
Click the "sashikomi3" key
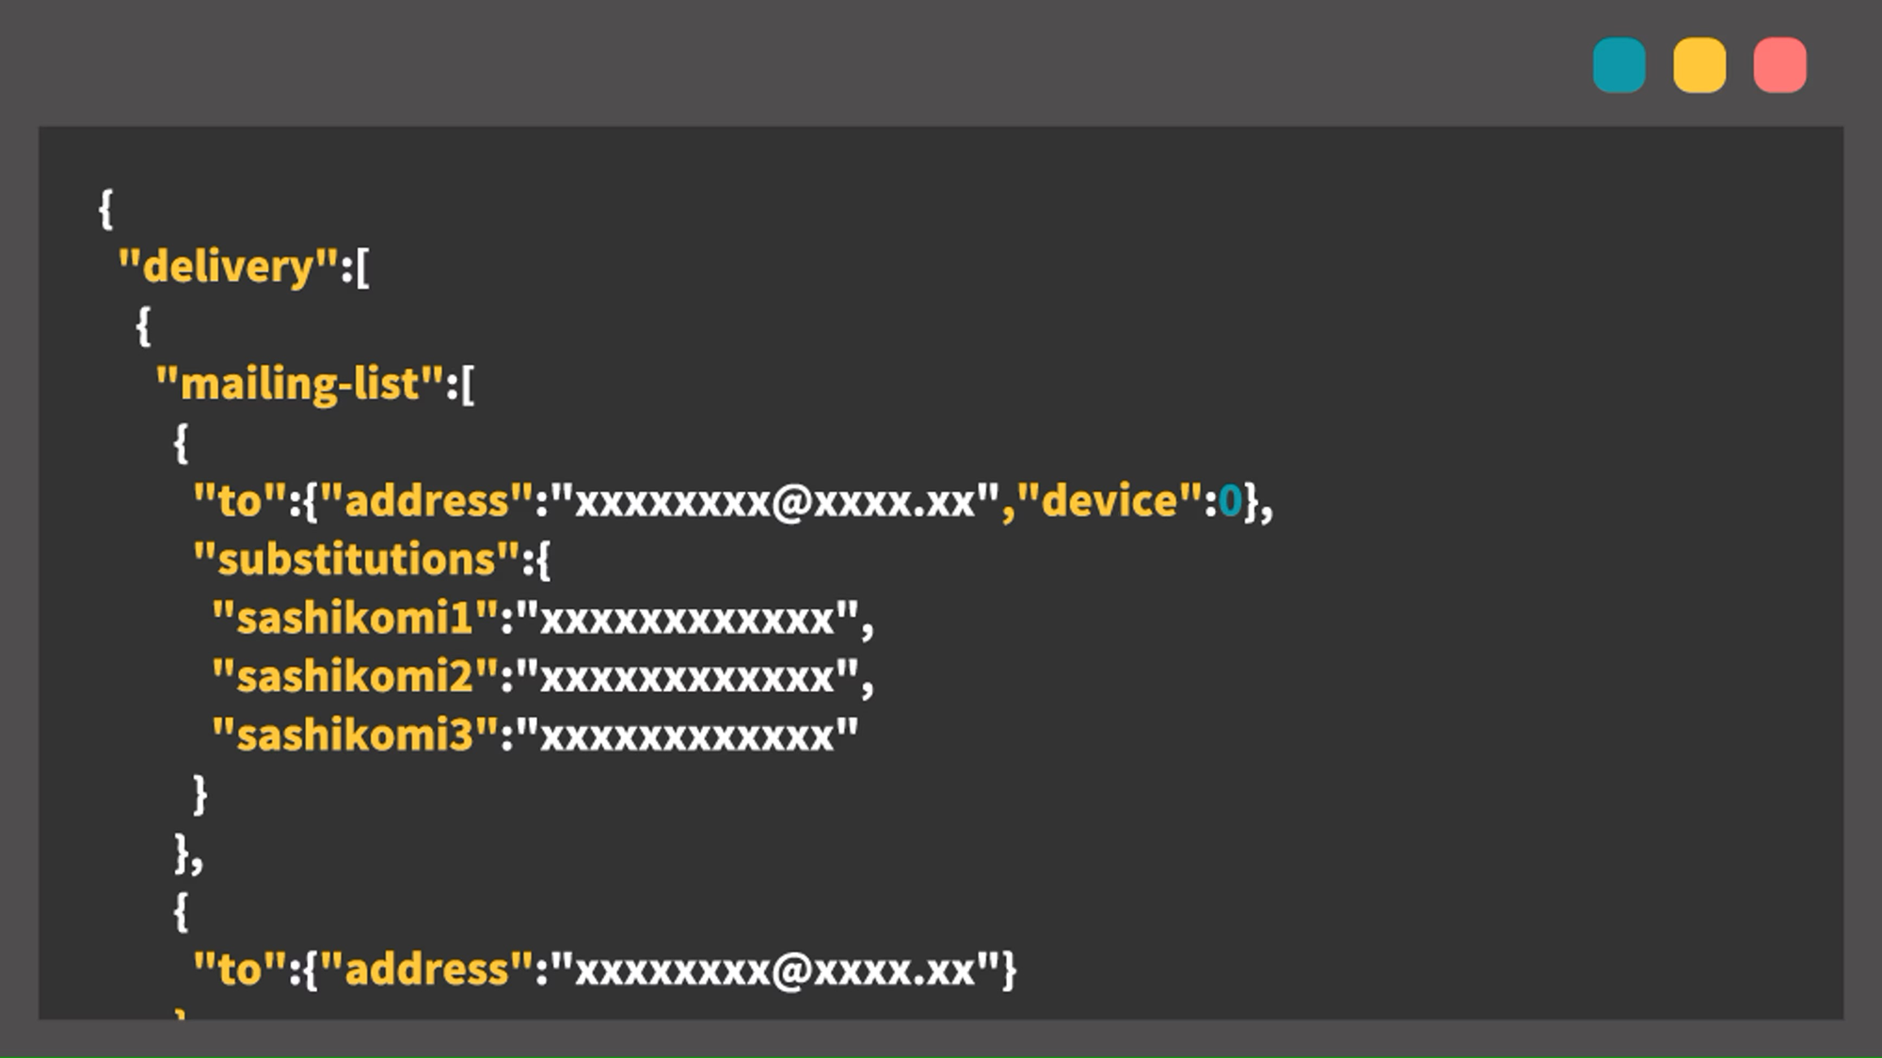point(355,735)
